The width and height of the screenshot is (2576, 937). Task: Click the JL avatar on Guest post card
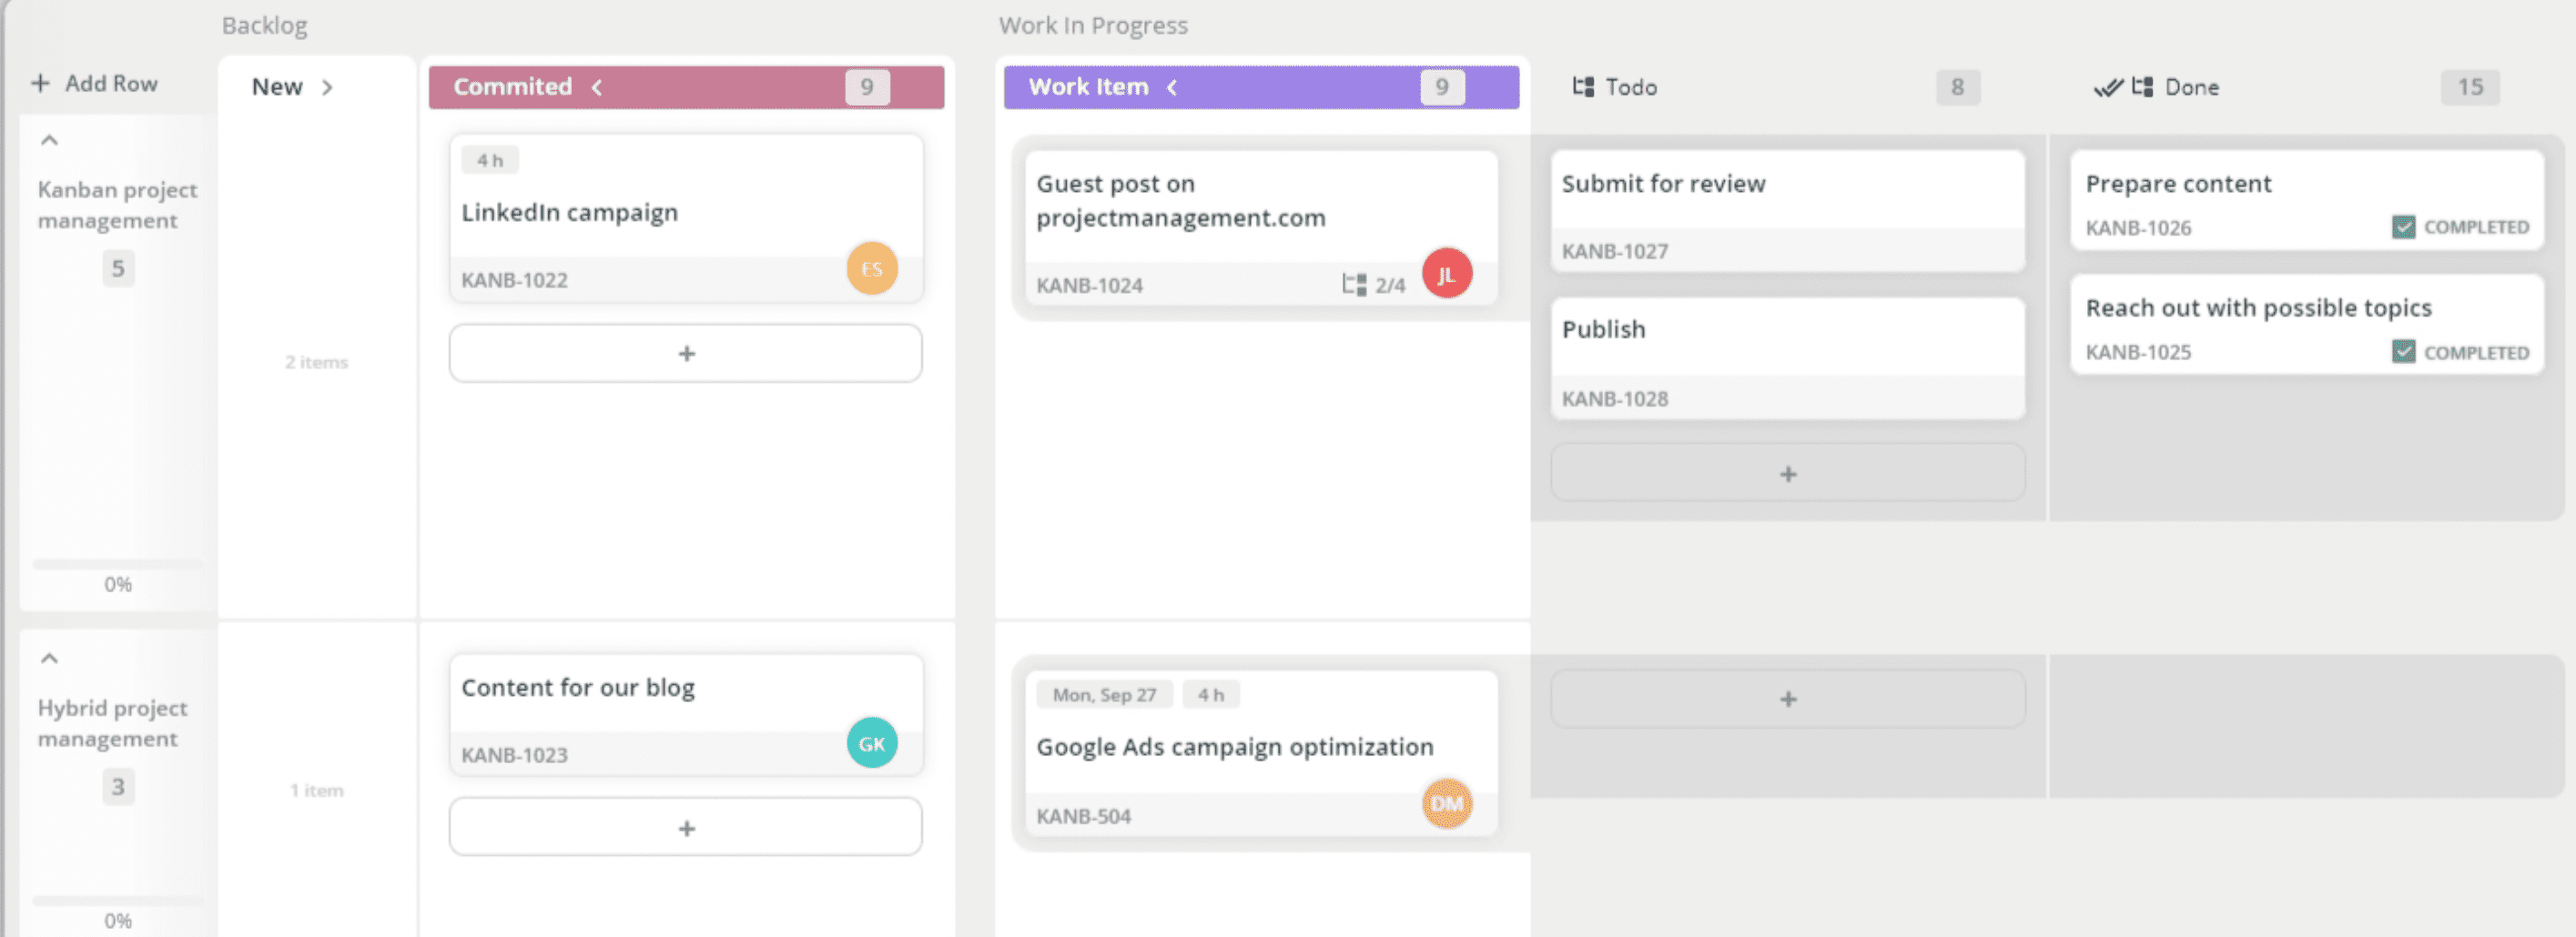pos(1446,275)
